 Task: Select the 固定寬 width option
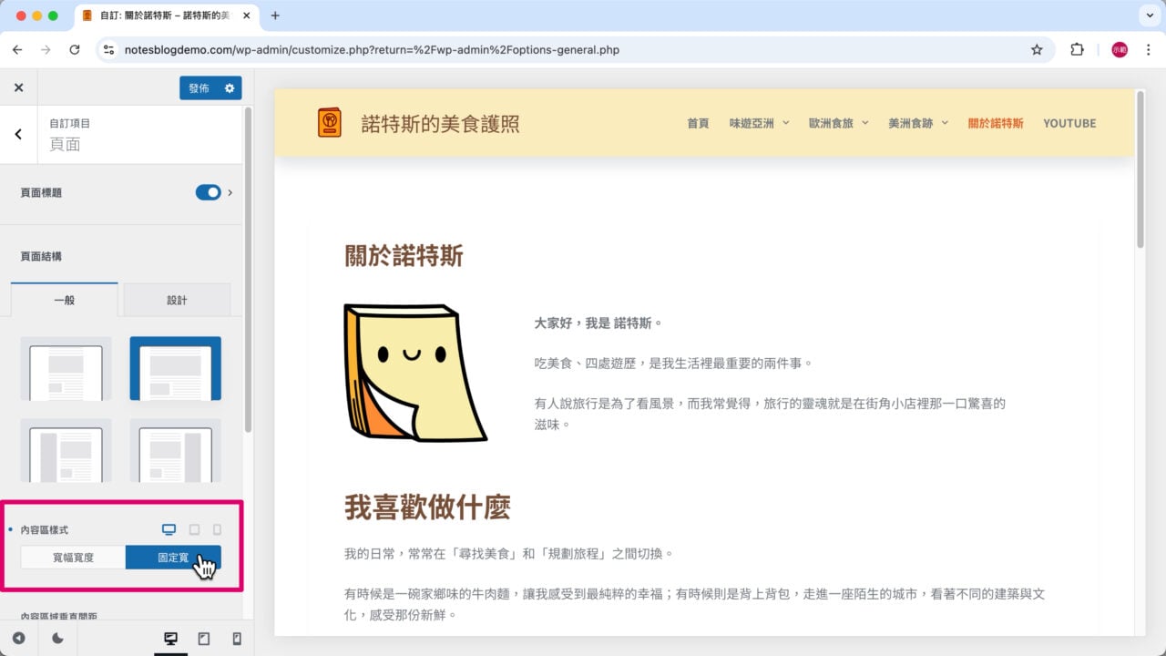pos(173,557)
